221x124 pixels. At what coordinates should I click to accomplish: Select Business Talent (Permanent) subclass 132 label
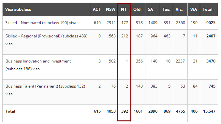(45, 90)
